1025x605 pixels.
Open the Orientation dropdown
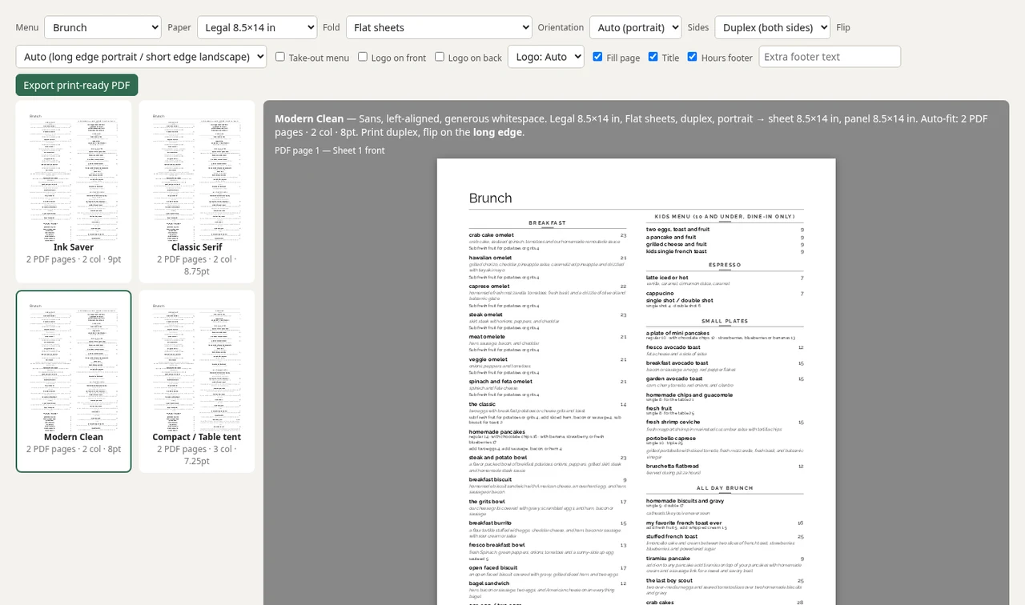coord(635,27)
